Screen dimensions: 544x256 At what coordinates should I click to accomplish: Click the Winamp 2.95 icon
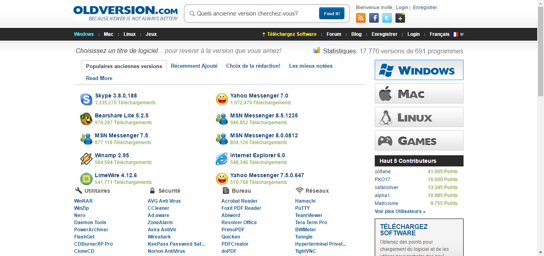pyautogui.click(x=86, y=159)
